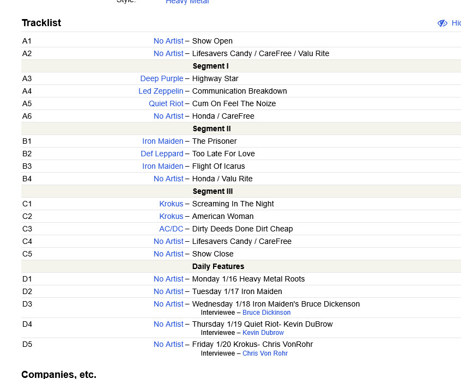The height and width of the screenshot is (379, 461).
Task: Open Kevin Dubrow interviewee link
Action: [263, 333]
